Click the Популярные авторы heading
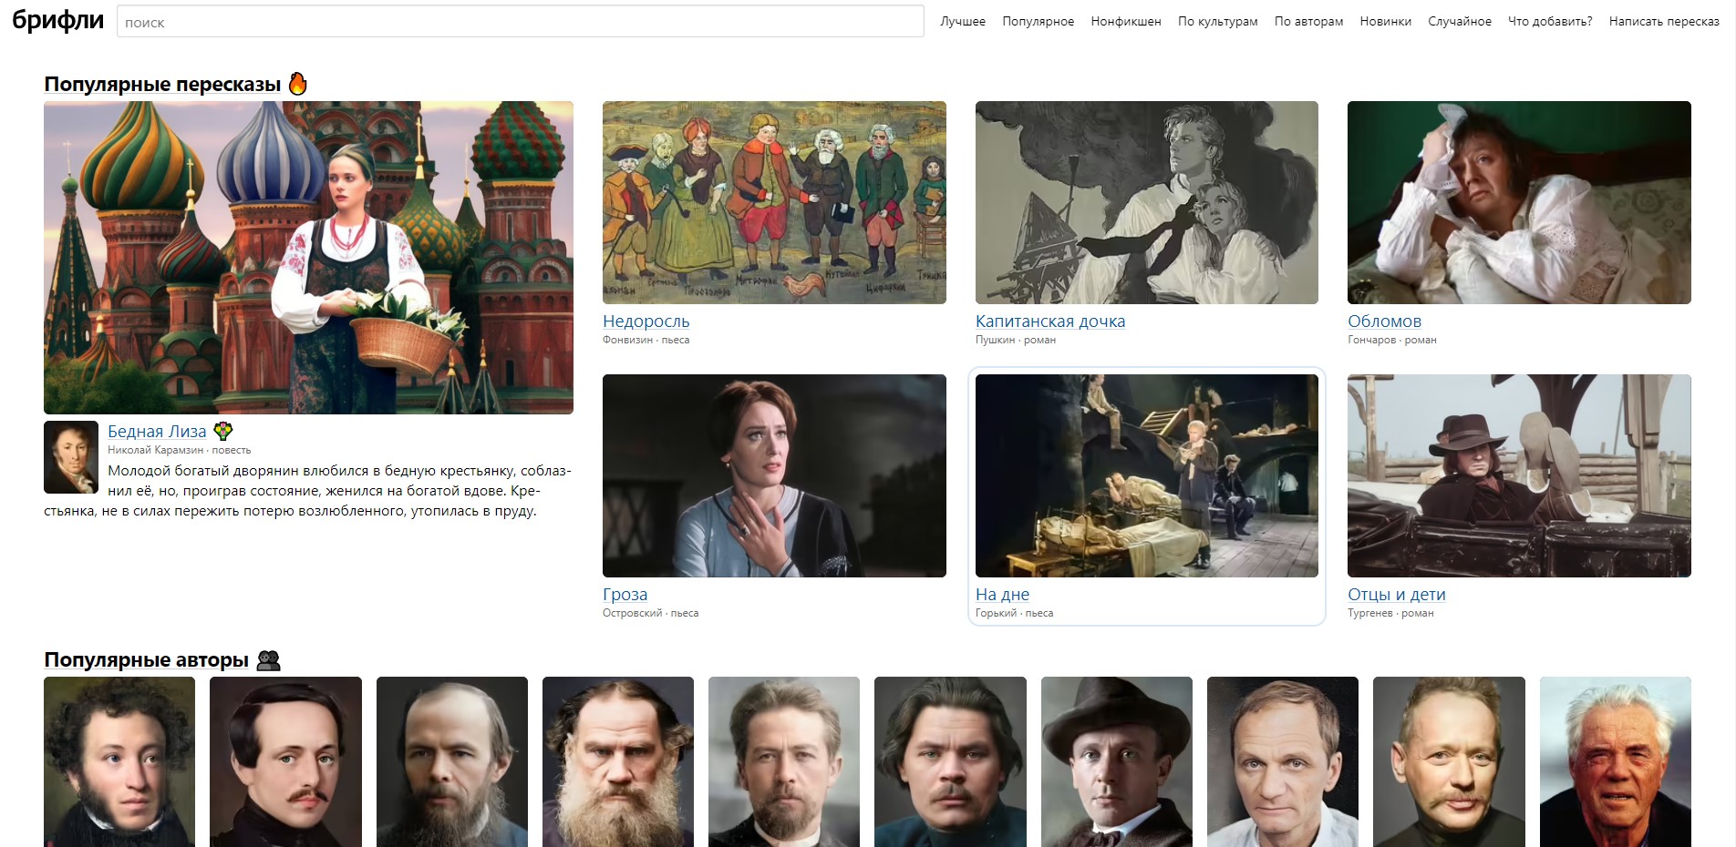Screen dimensions: 1736x847 pos(146,659)
